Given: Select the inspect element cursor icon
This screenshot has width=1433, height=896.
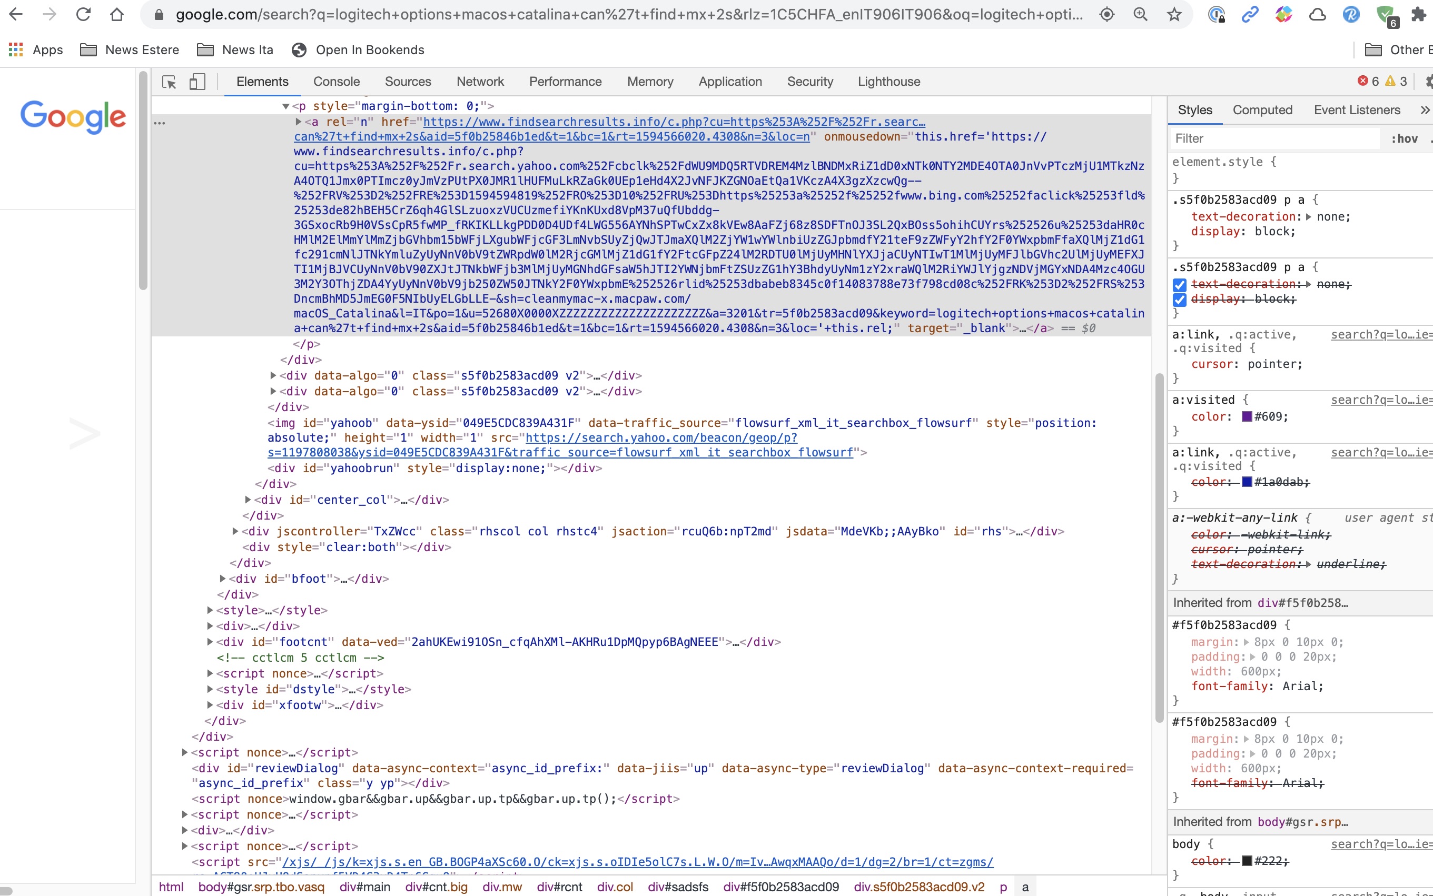Looking at the screenshot, I should click(169, 82).
